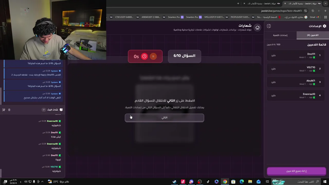Open the system tray clock and date
Screen dimensions: 329x185
click(13, 182)
